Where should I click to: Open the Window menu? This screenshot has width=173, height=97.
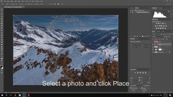tap(37, 1)
